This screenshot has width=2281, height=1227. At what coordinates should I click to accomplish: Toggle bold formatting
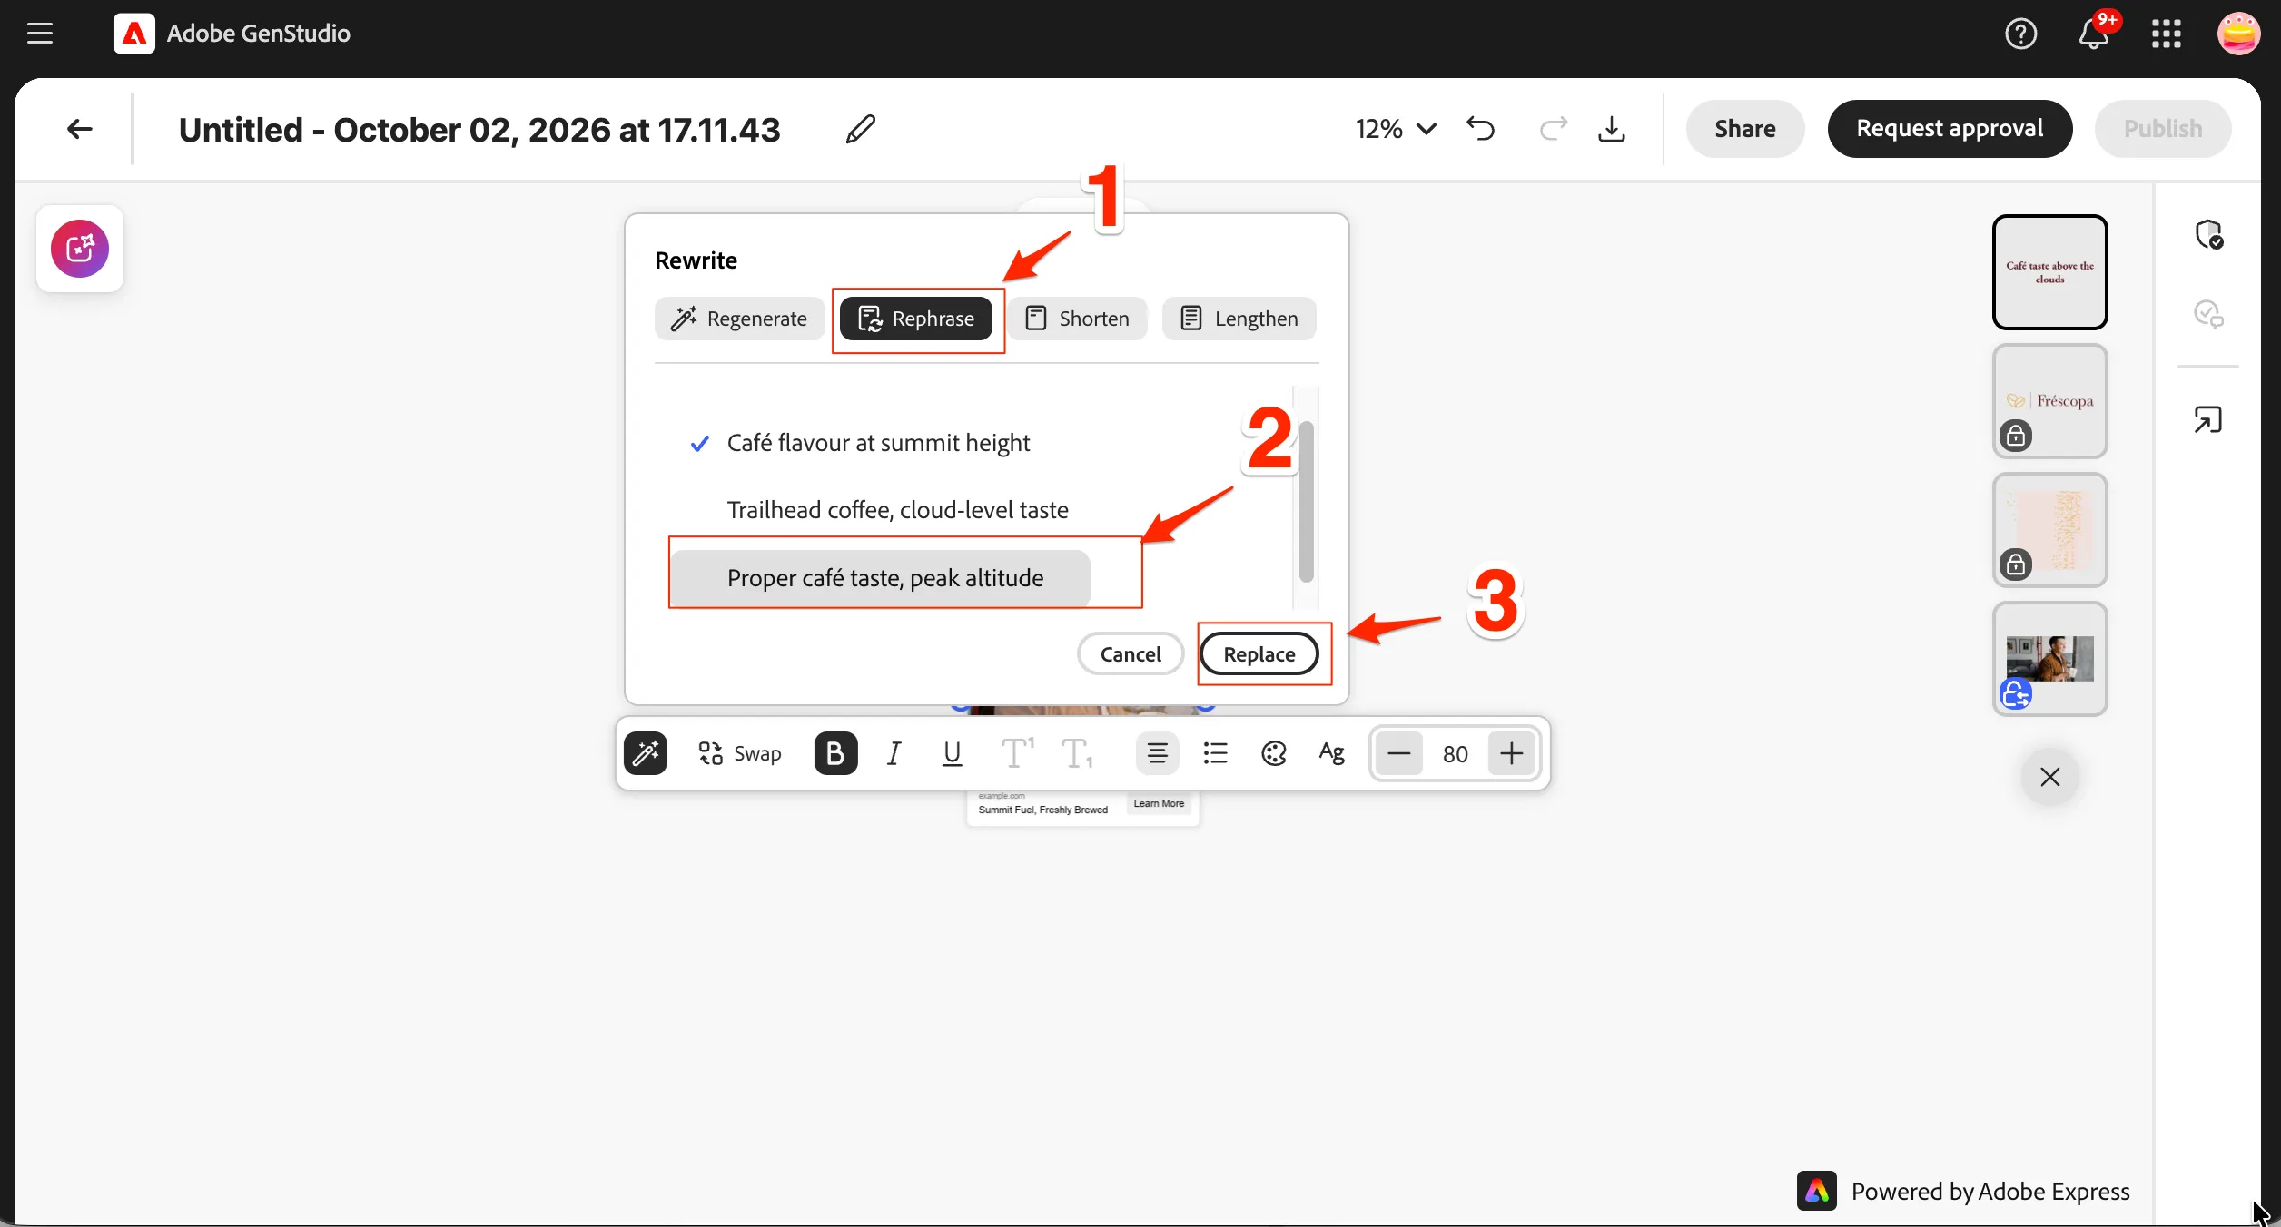(835, 753)
